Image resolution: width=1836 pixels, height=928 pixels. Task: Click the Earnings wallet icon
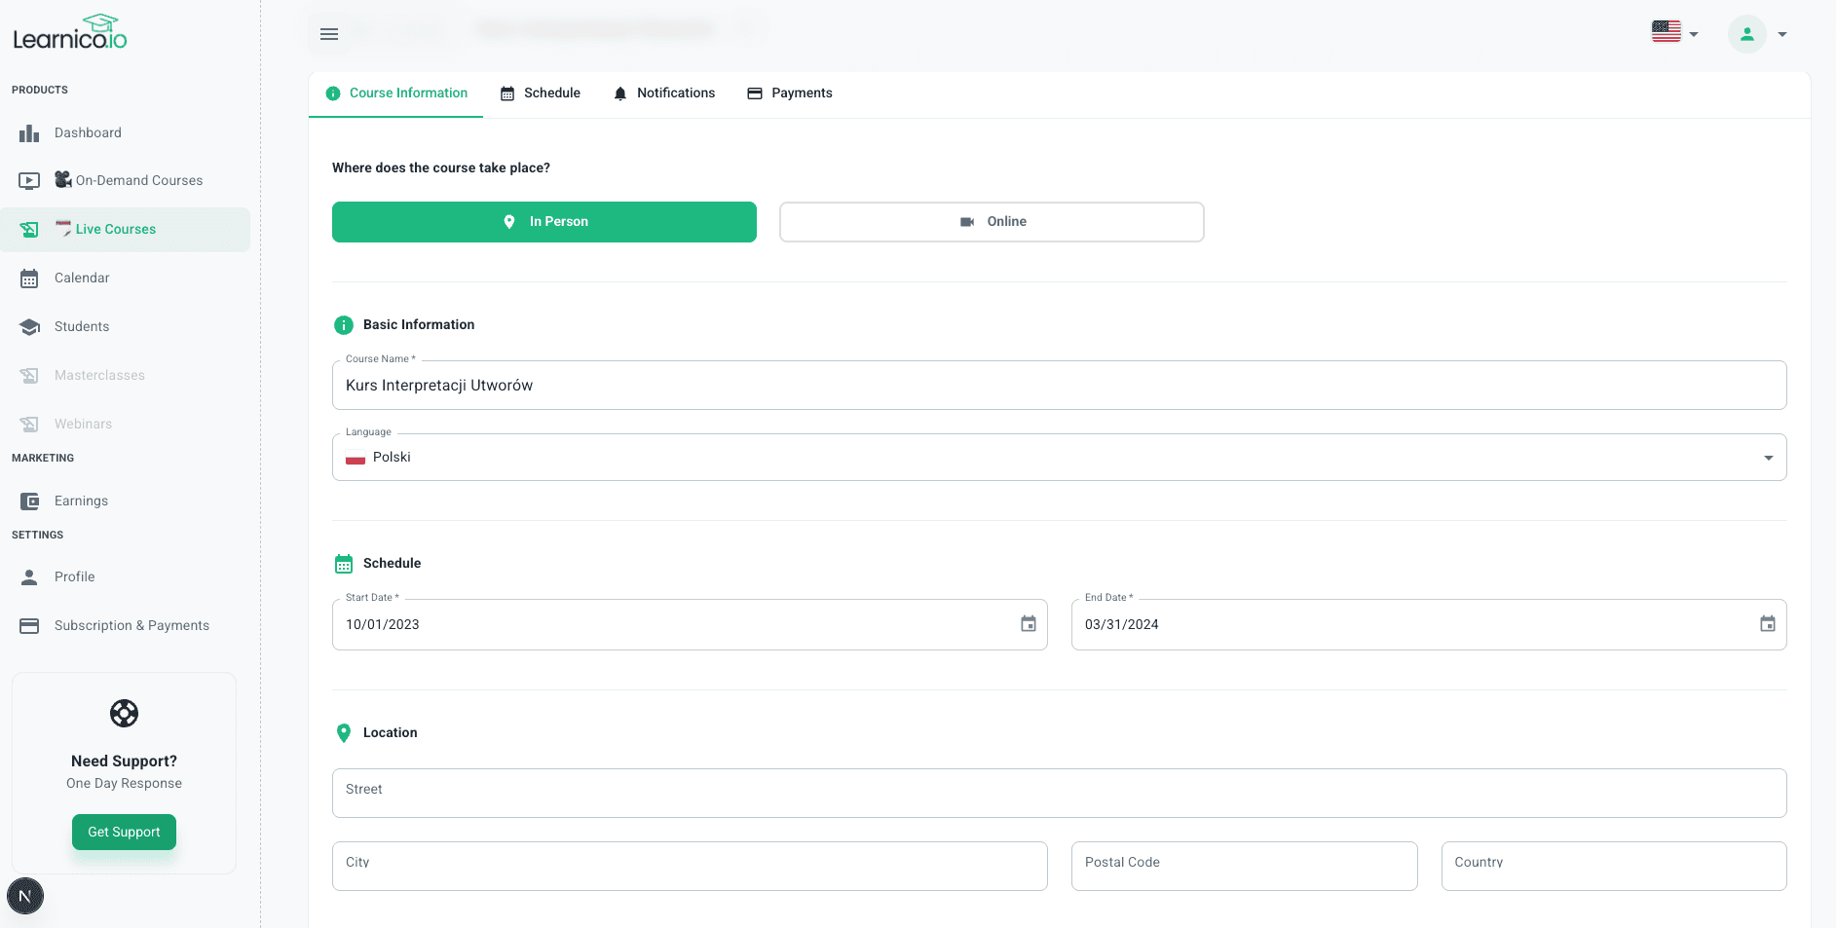tap(29, 501)
